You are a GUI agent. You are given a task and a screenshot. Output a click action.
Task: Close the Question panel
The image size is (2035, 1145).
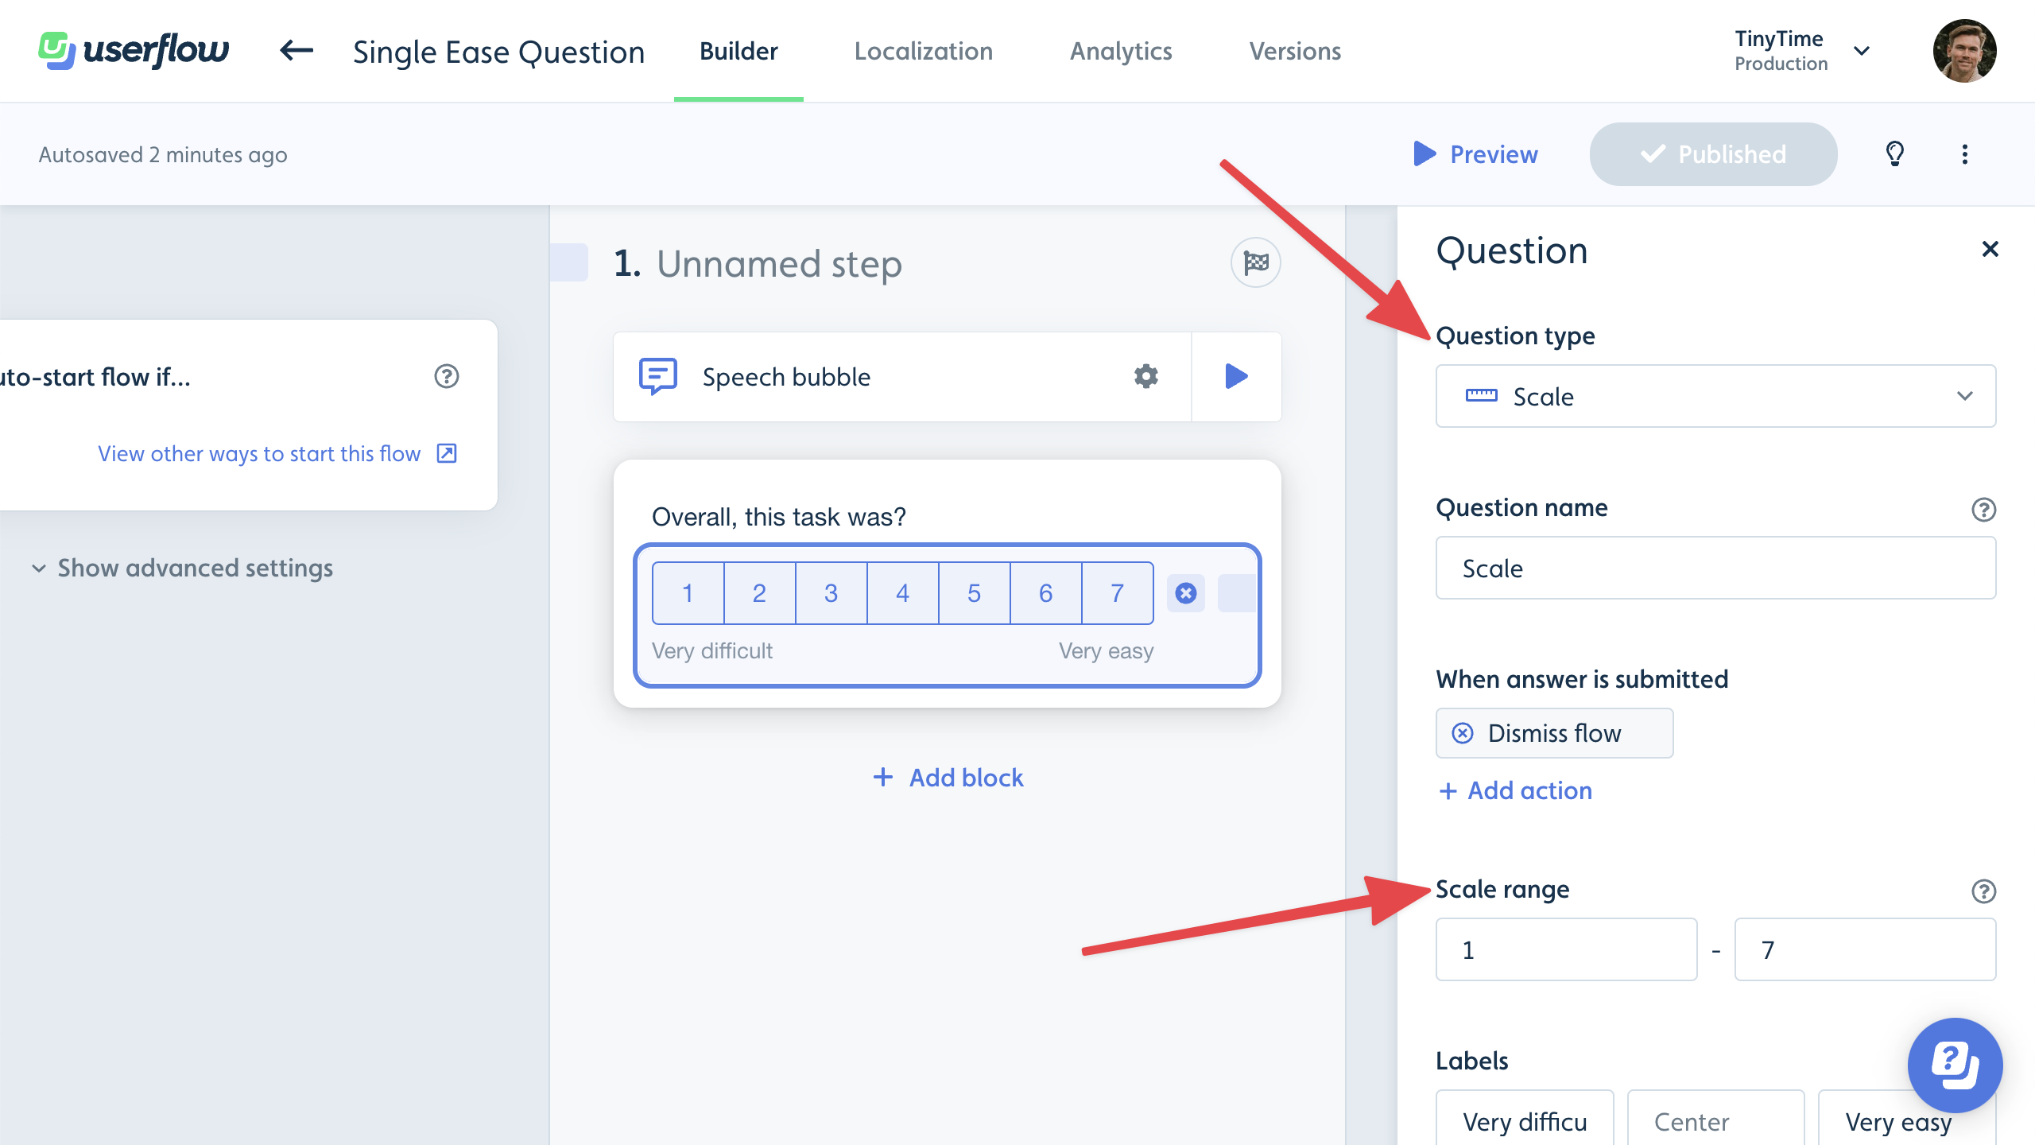1990,250
